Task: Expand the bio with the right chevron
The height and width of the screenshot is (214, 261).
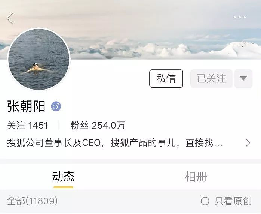Action: 248,143
